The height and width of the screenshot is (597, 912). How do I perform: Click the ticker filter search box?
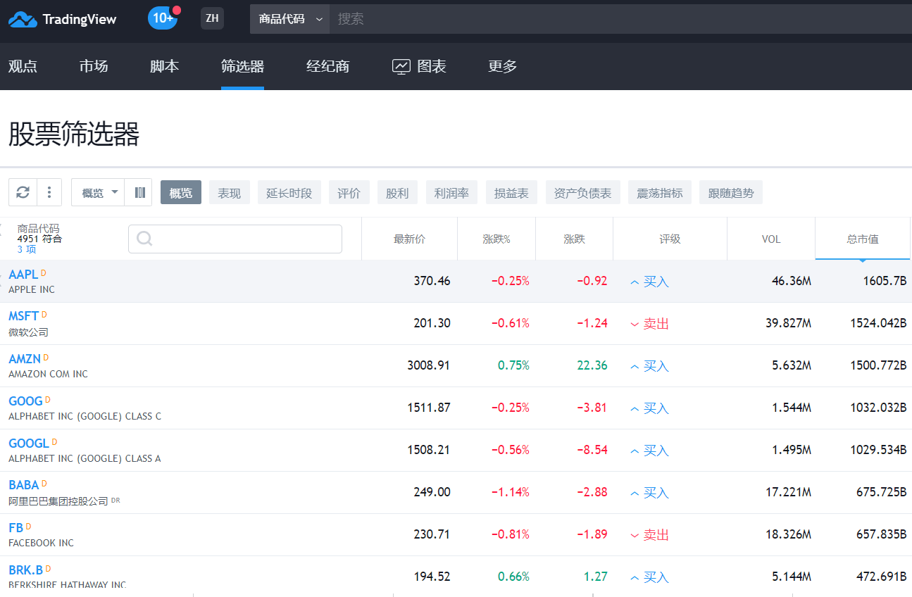235,239
